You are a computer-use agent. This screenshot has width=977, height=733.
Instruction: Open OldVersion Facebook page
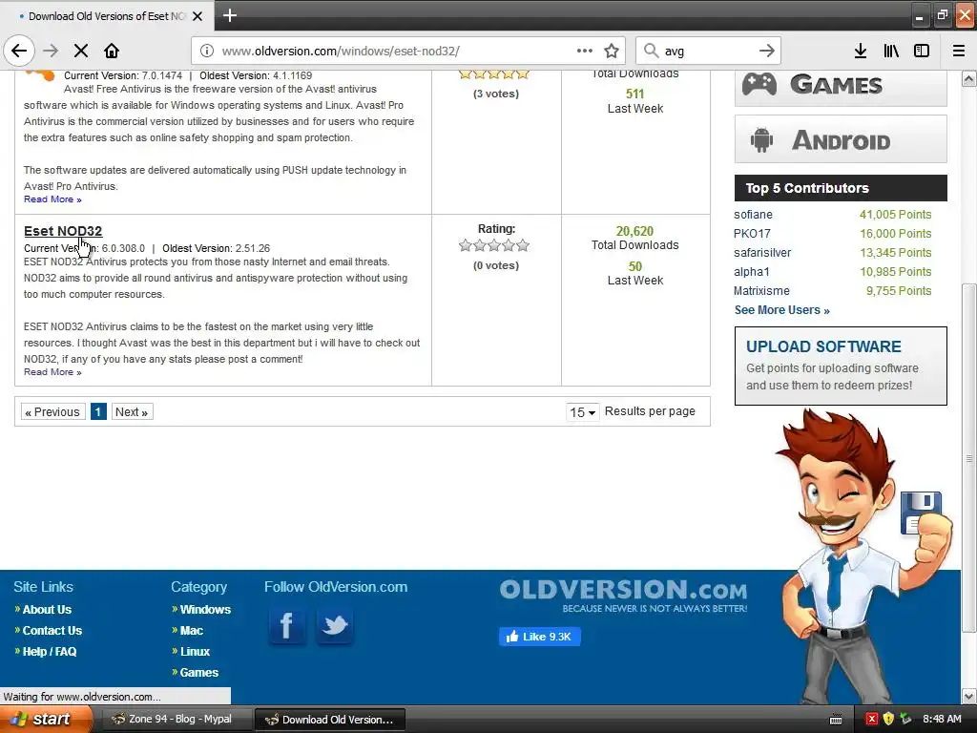tap(286, 626)
